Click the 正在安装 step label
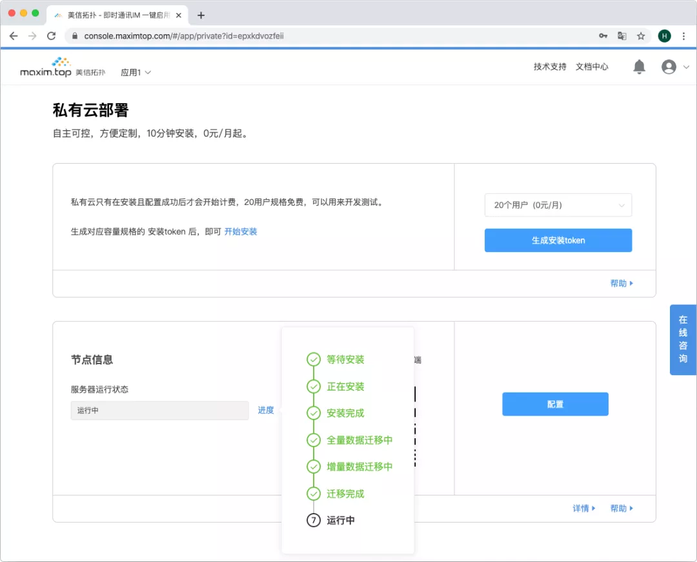 (345, 386)
